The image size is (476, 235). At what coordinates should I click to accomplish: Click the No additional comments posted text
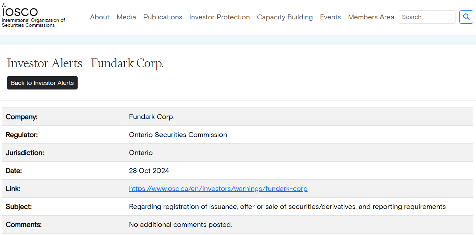click(180, 225)
